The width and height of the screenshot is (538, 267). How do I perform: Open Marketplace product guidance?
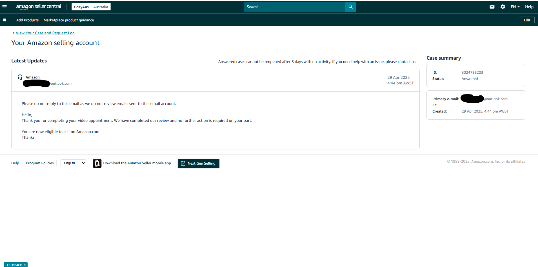69,20
